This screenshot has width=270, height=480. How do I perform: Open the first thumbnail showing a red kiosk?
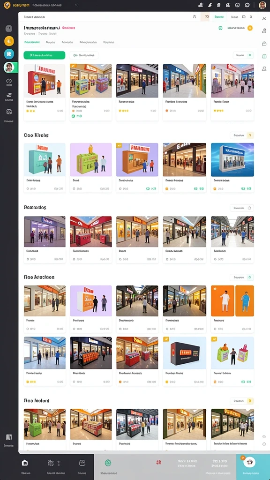(x=45, y=81)
